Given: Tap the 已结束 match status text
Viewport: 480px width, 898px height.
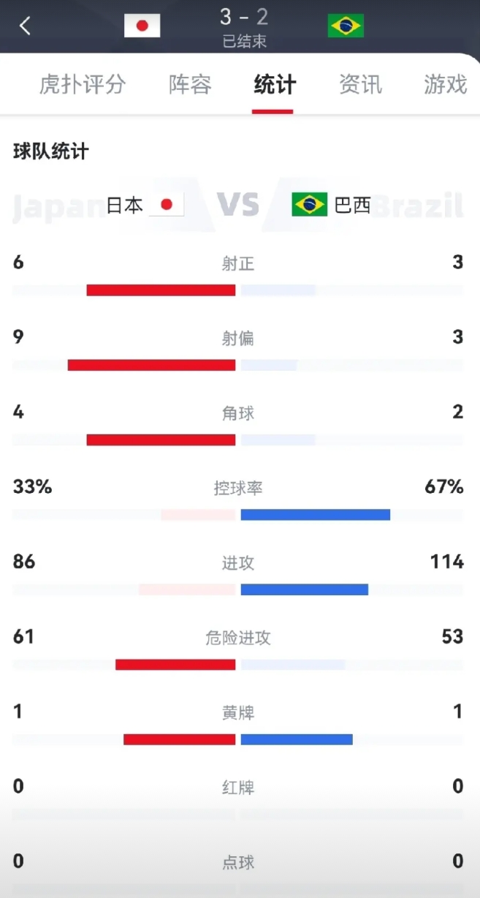Looking at the screenshot, I should click(x=244, y=42).
